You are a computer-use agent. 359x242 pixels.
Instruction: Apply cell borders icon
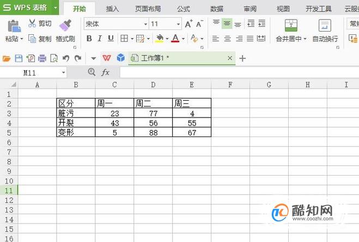(124, 39)
